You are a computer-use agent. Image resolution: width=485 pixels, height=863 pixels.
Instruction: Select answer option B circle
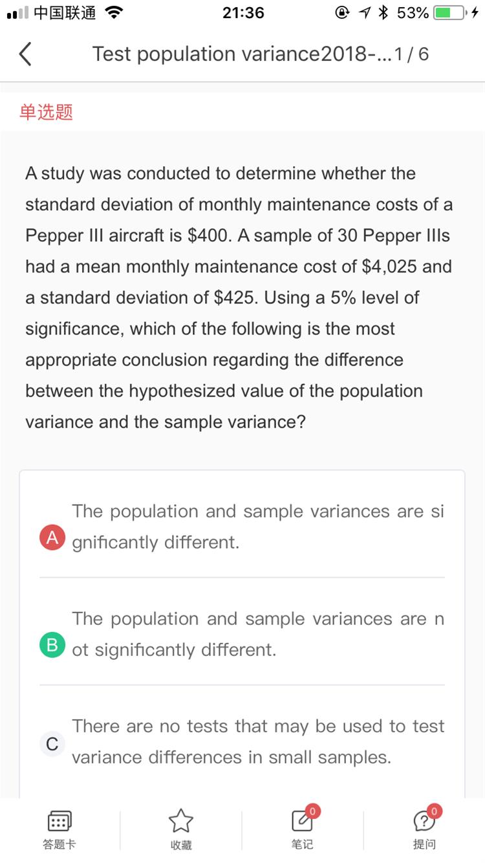coord(52,645)
